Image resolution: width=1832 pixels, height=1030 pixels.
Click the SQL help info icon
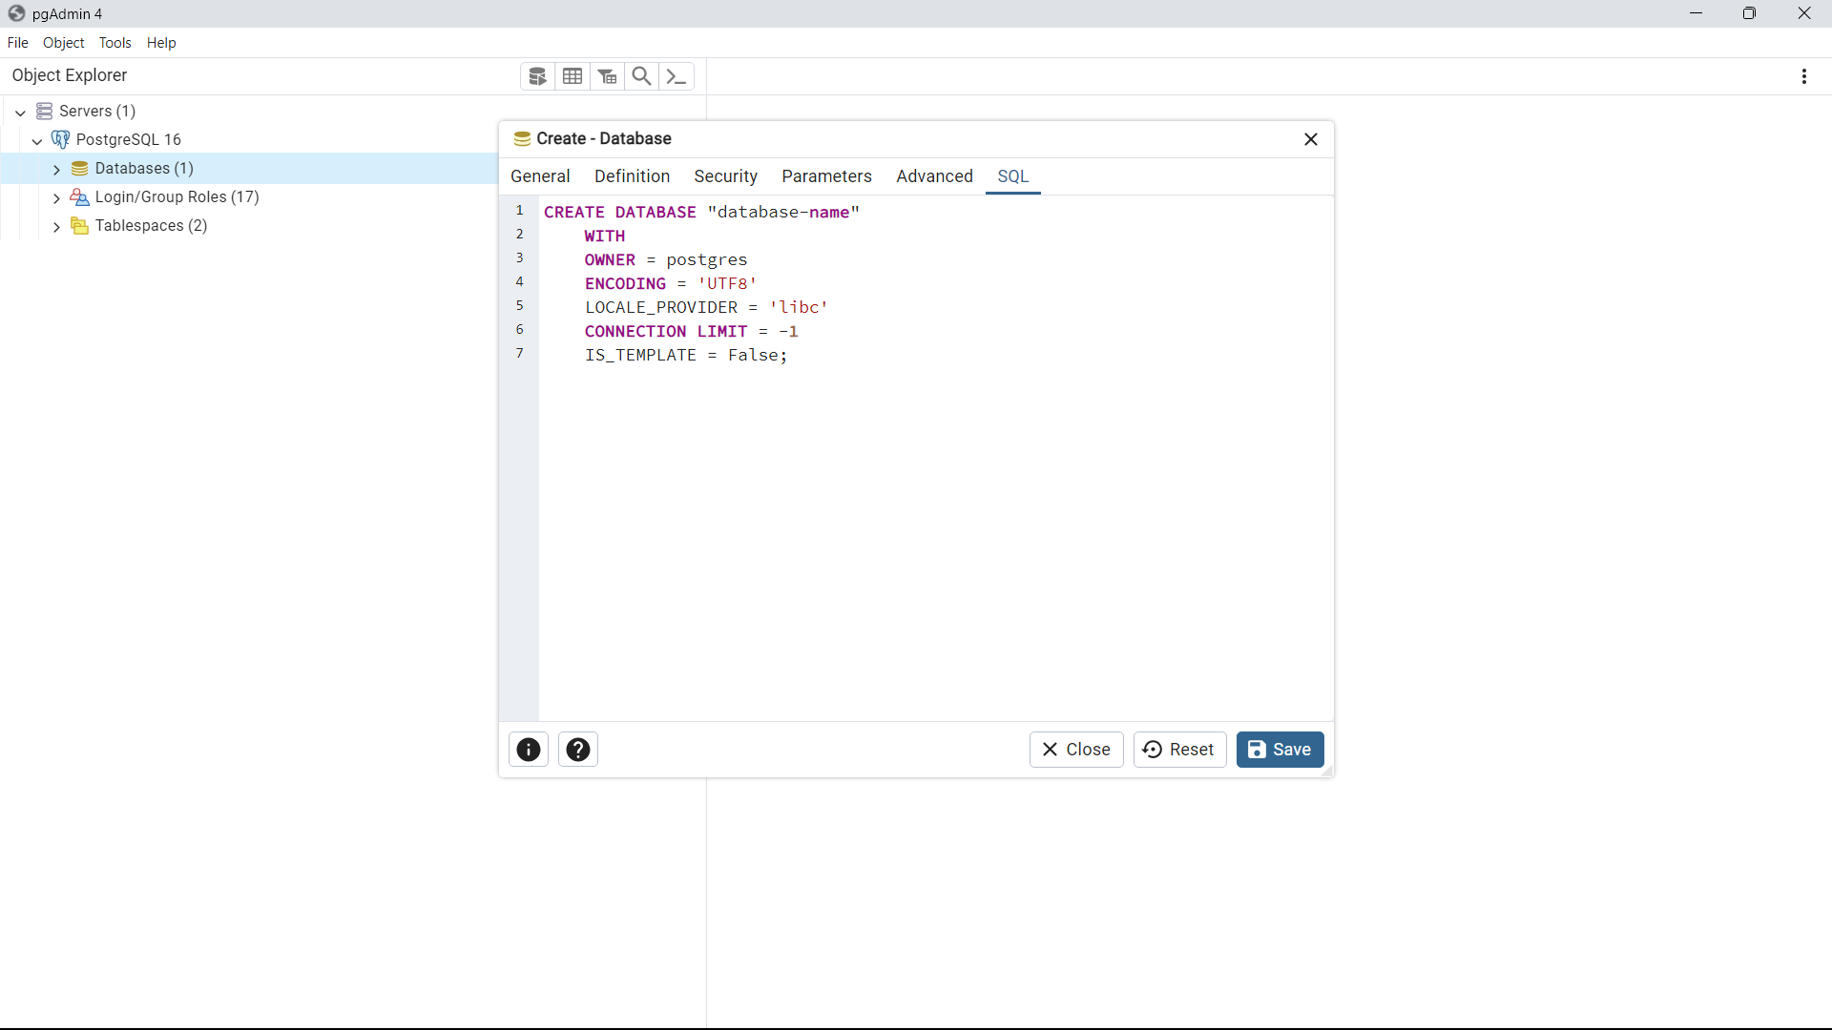coord(529,750)
